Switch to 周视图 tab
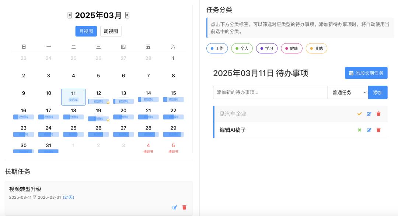The image size is (398, 216). coord(111,31)
